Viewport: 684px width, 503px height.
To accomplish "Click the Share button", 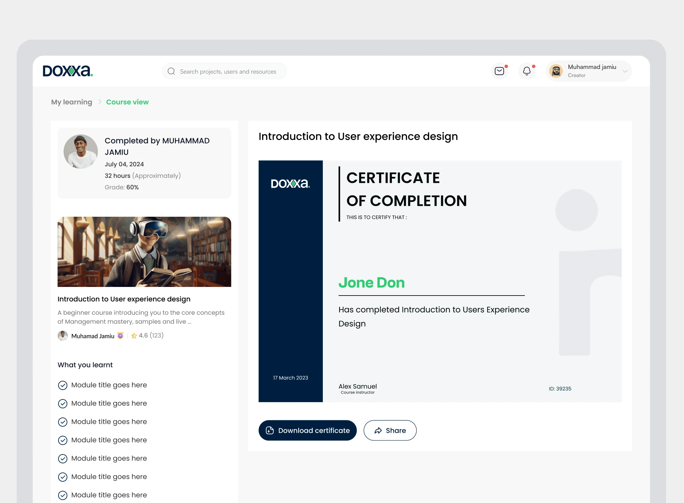I will (x=390, y=430).
